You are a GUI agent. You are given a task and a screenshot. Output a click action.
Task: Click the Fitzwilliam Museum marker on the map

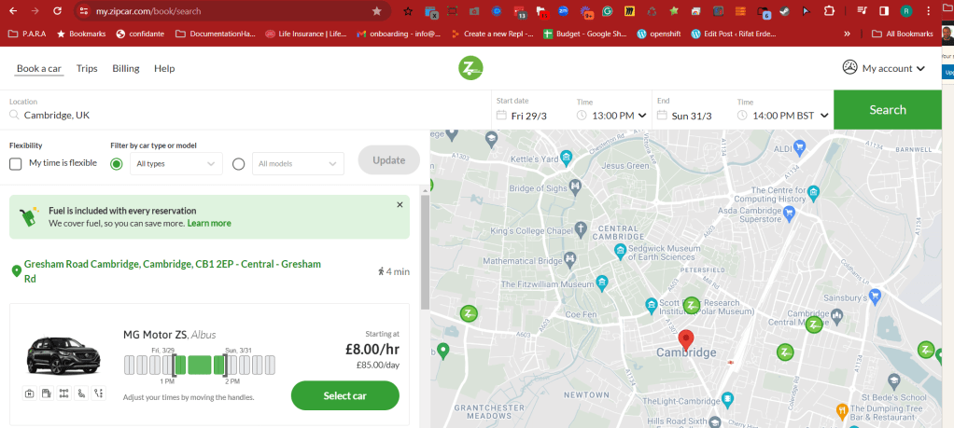pos(602,282)
